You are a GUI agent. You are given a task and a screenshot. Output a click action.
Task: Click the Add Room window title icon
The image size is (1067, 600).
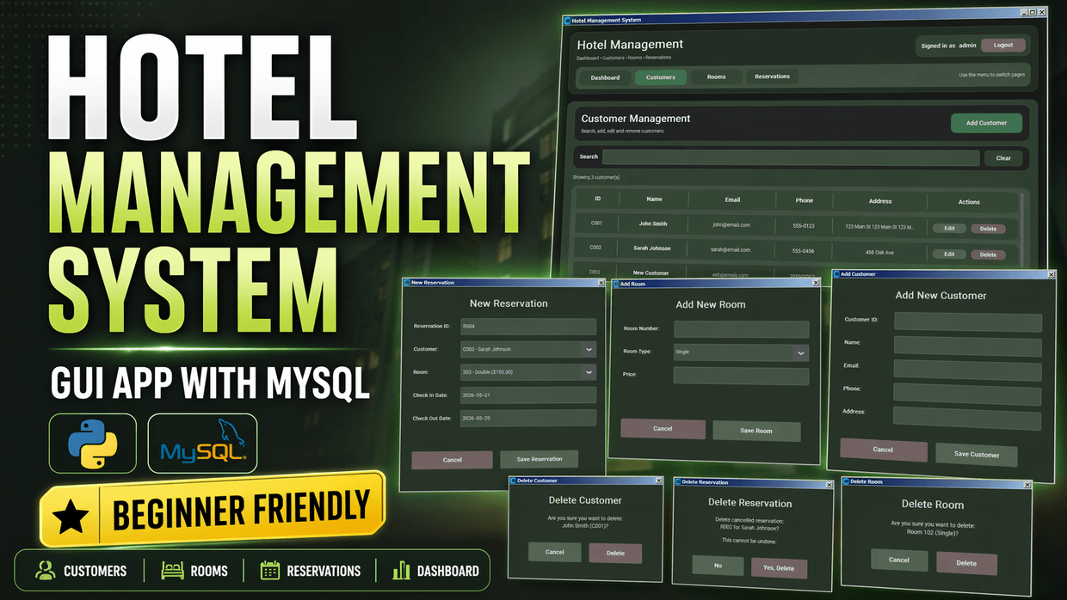(614, 283)
